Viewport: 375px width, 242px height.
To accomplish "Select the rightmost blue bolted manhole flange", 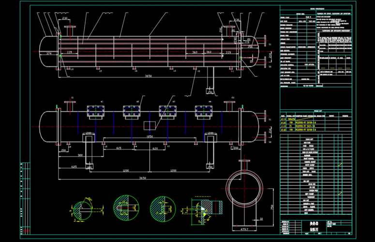I will pos(204,111).
